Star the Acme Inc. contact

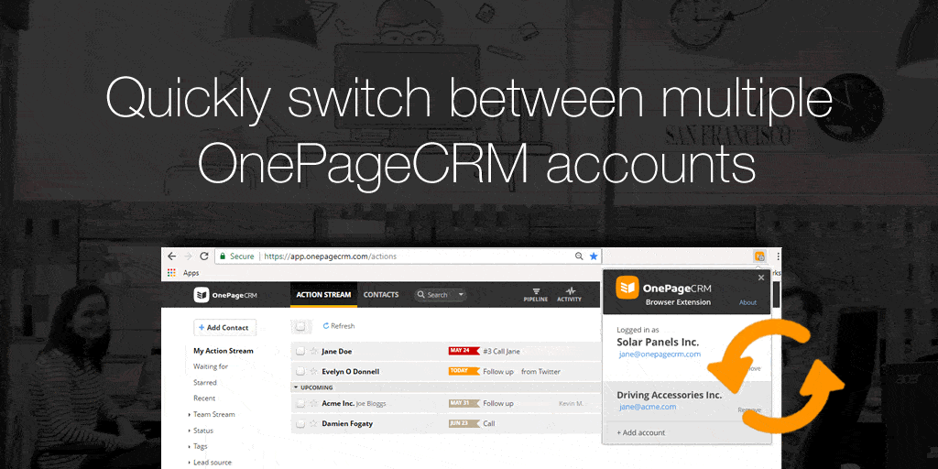click(313, 403)
